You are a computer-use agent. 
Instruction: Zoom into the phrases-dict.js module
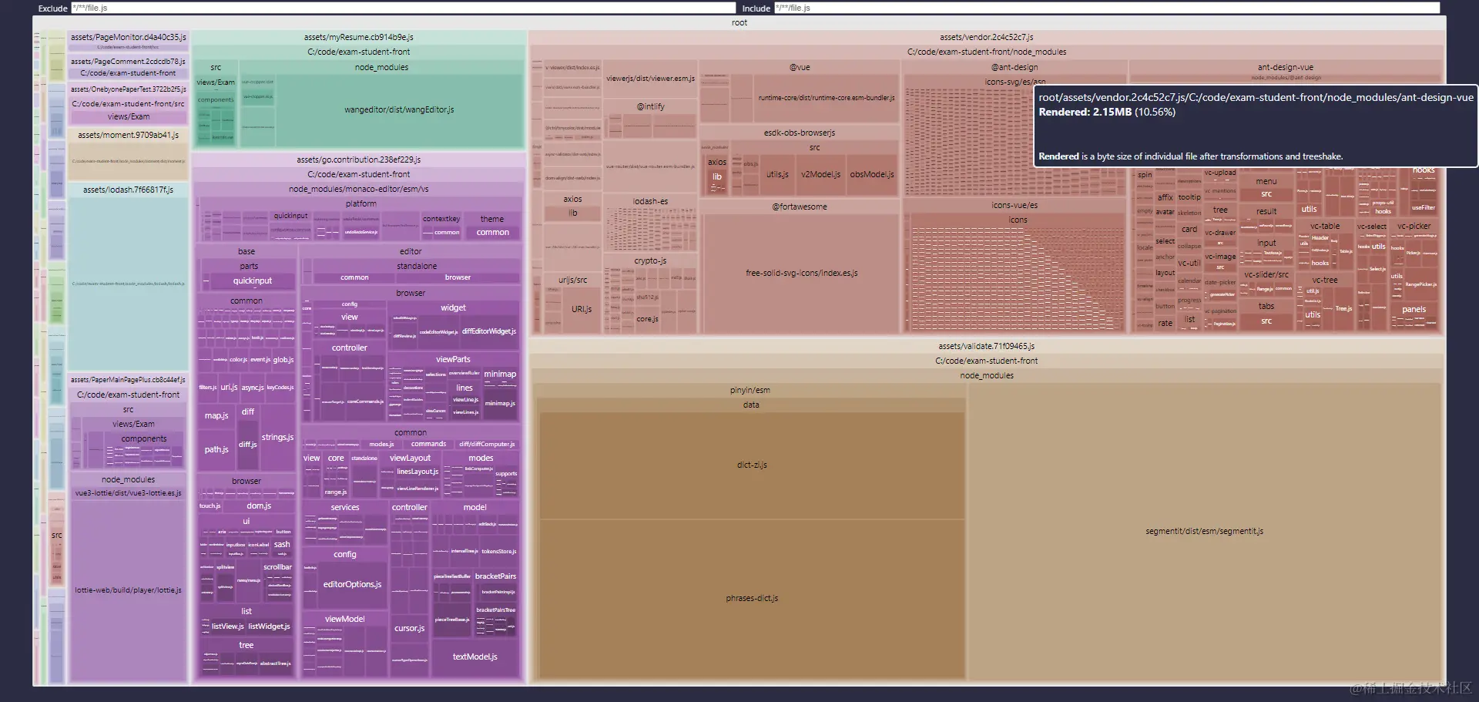pos(752,598)
